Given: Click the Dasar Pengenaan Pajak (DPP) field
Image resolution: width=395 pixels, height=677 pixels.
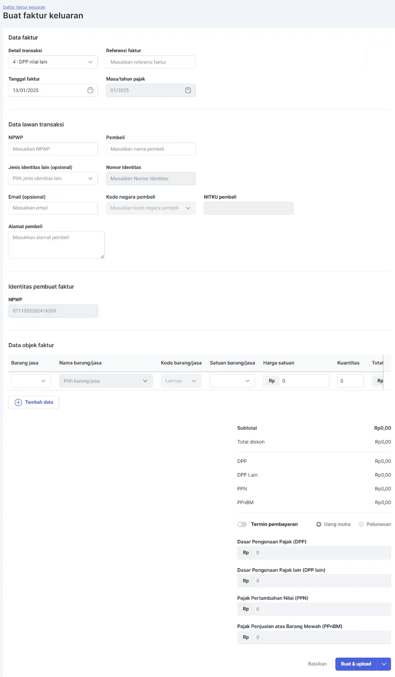Looking at the screenshot, I should 314,553.
